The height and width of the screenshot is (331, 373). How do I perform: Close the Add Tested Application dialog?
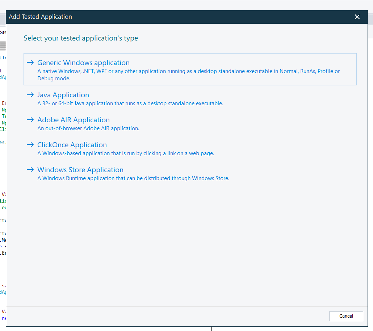click(x=357, y=17)
